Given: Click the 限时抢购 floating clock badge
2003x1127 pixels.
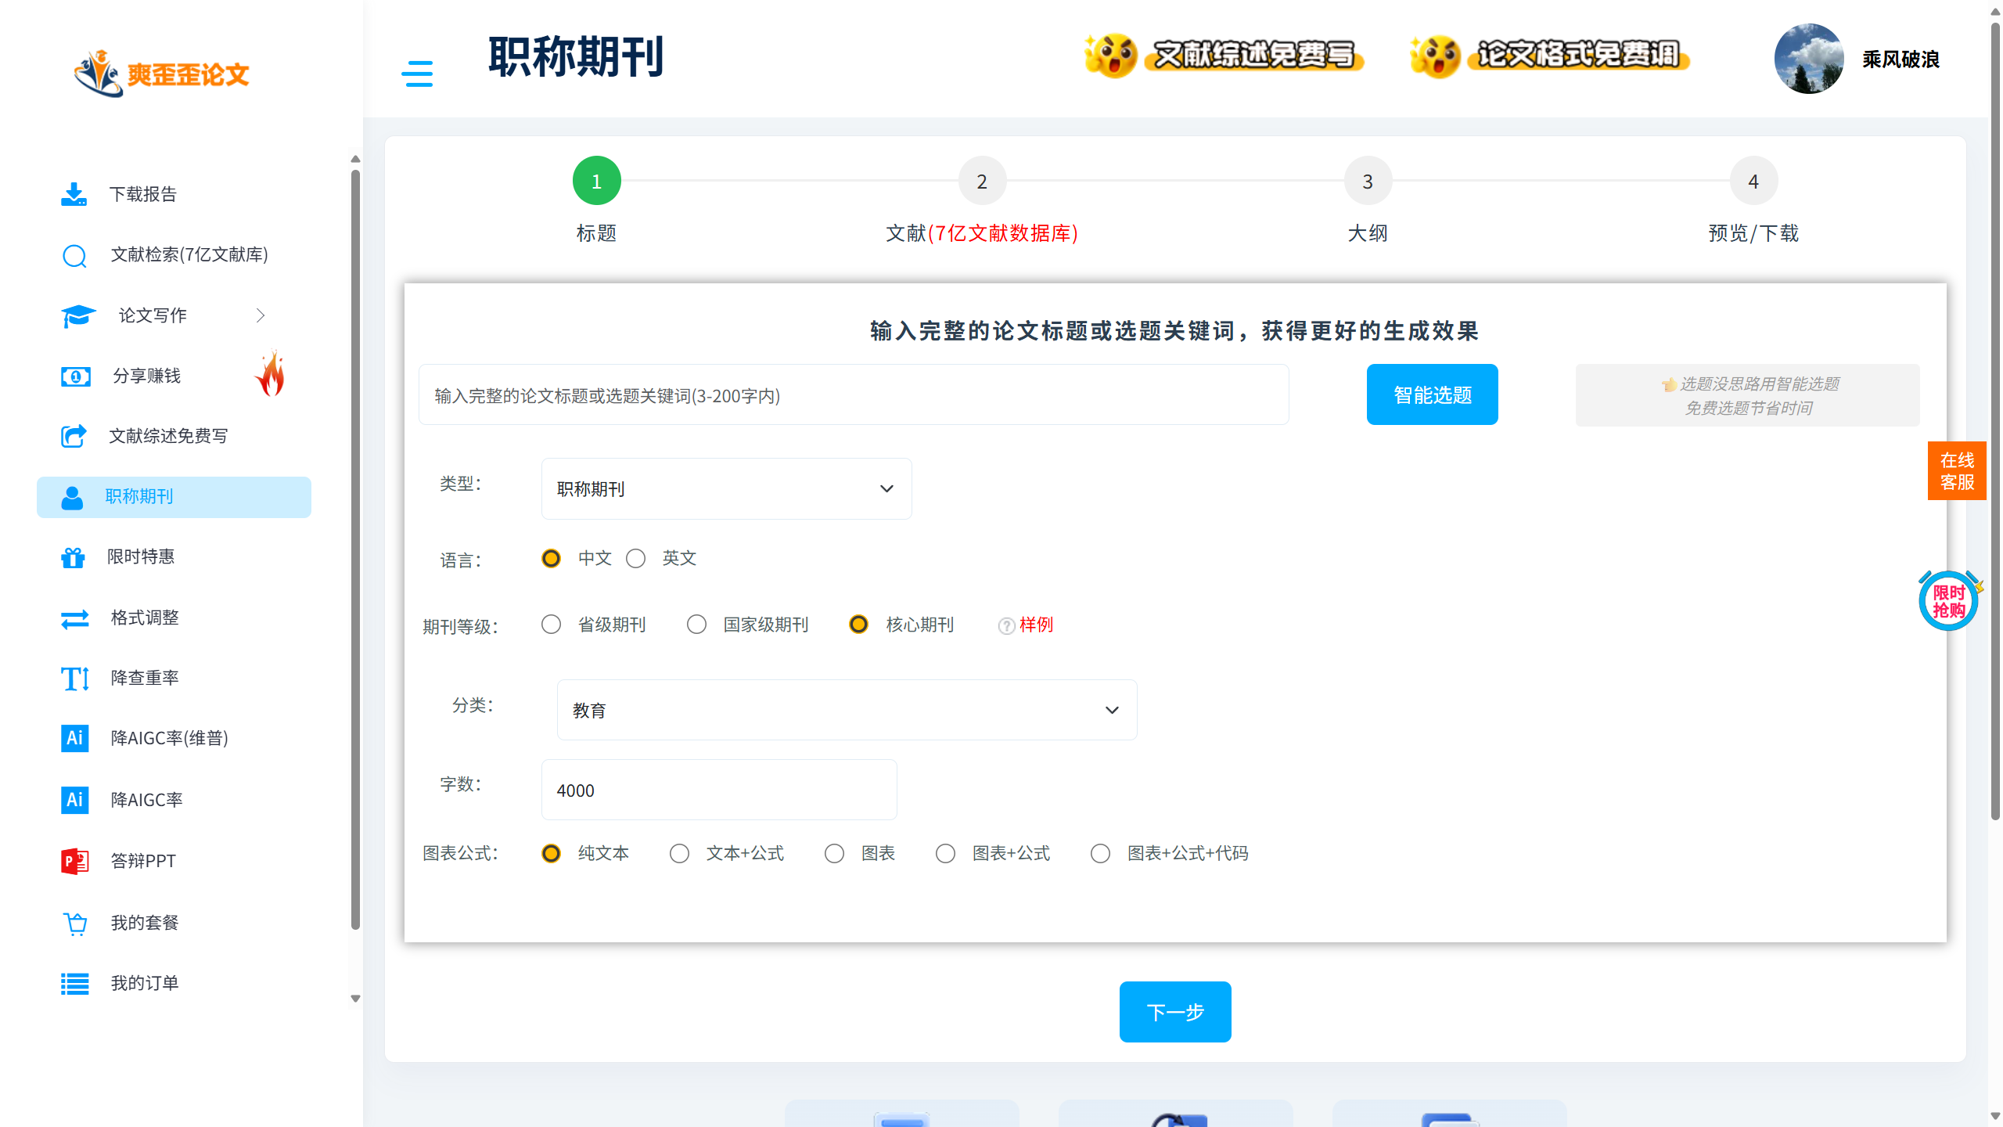Looking at the screenshot, I should click(x=1948, y=601).
